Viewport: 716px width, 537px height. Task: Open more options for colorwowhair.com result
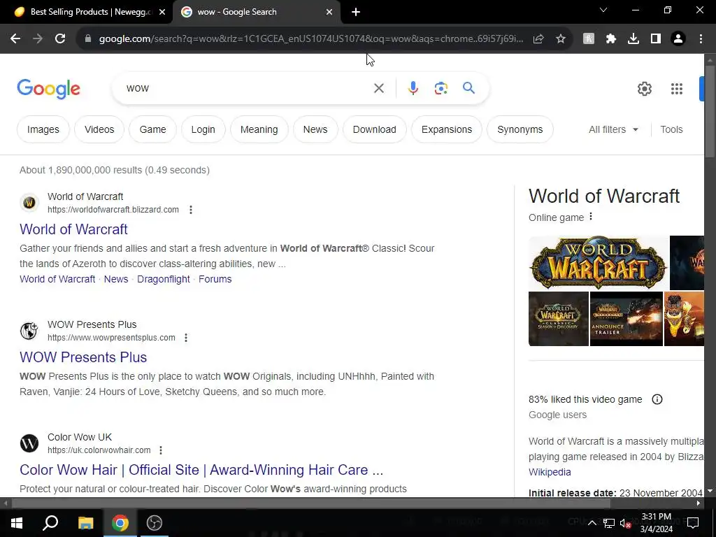point(161,450)
